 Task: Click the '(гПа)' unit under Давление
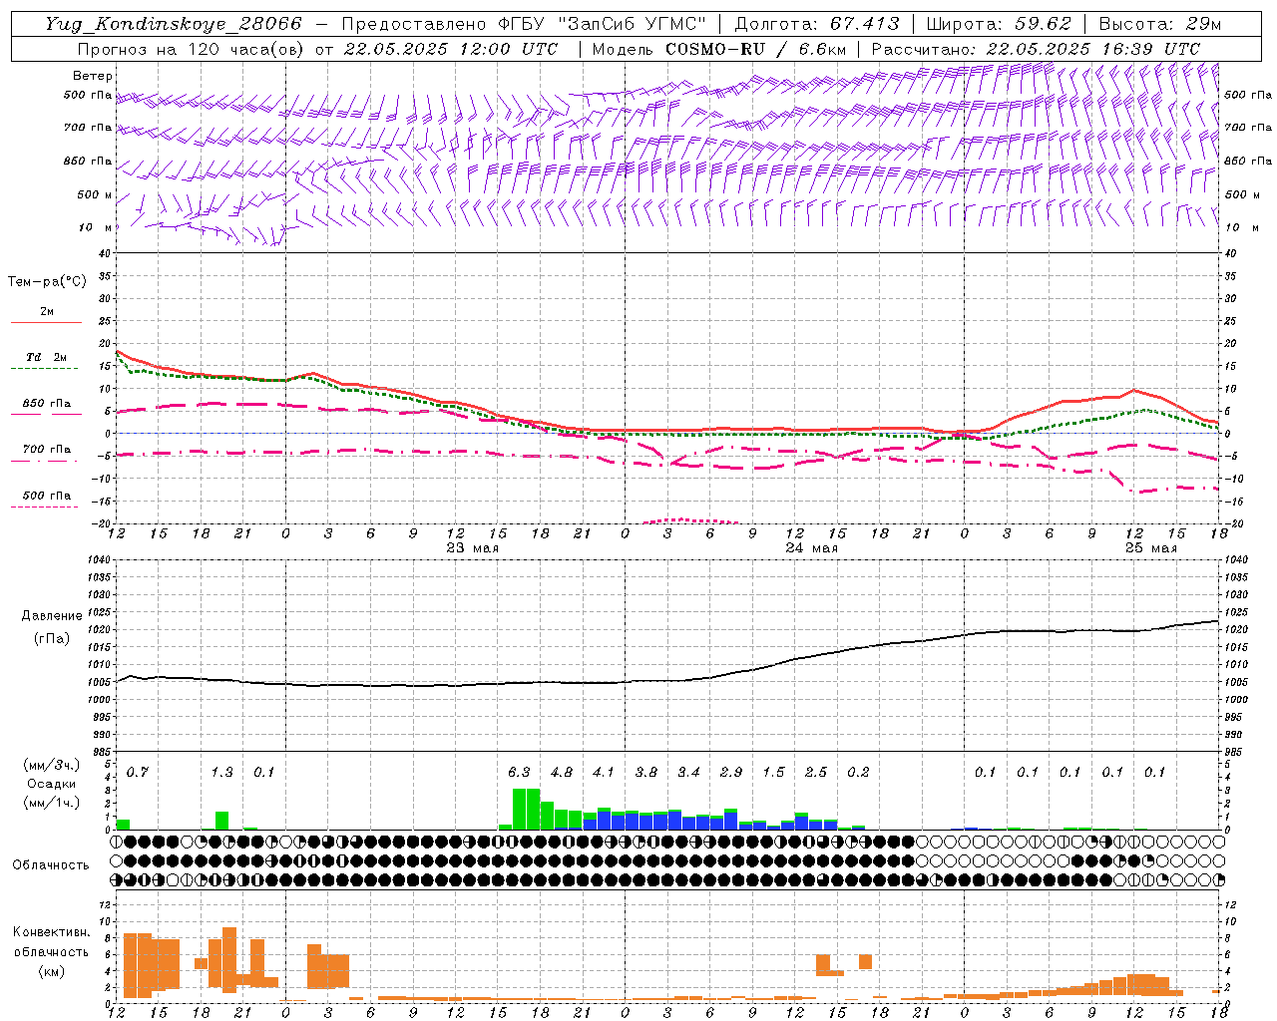(x=51, y=638)
